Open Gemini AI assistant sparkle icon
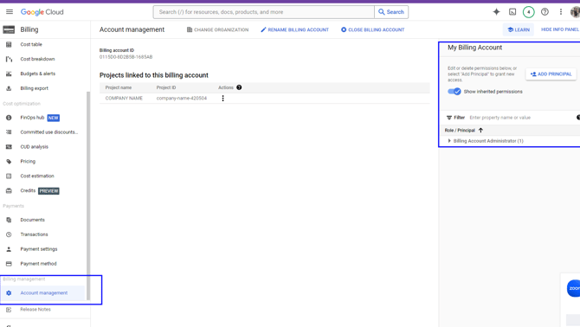The width and height of the screenshot is (580, 327). pos(496,12)
